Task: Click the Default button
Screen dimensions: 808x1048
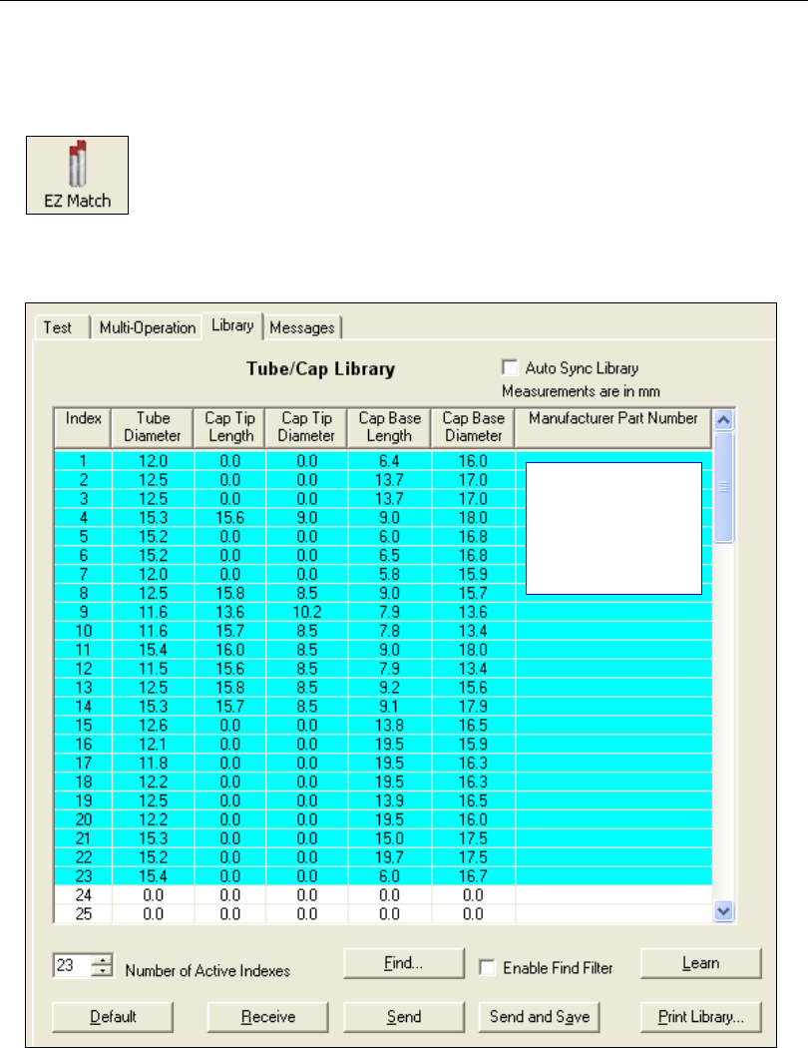Action: [x=113, y=1017]
